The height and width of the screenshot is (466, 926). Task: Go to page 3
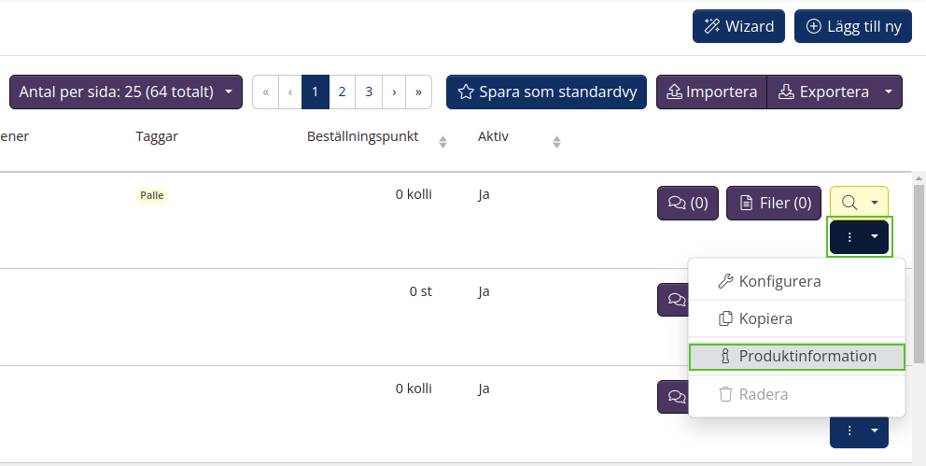tap(370, 92)
